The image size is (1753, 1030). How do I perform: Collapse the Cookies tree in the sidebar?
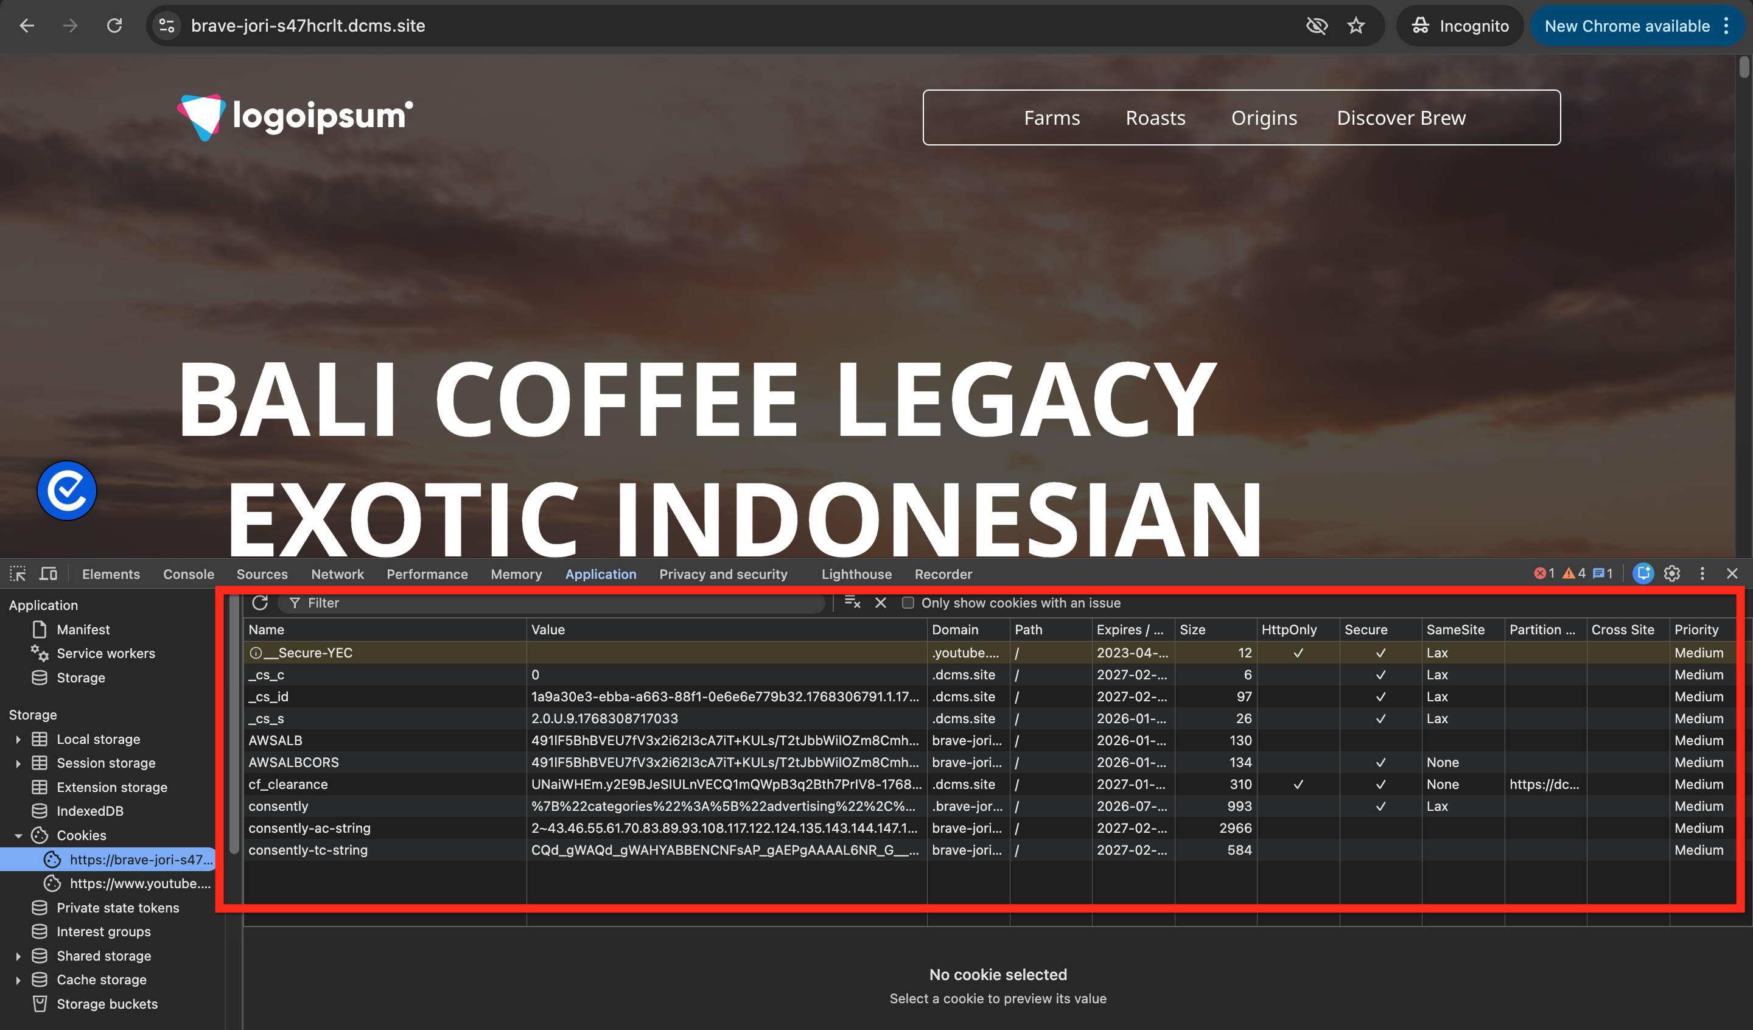[19, 835]
